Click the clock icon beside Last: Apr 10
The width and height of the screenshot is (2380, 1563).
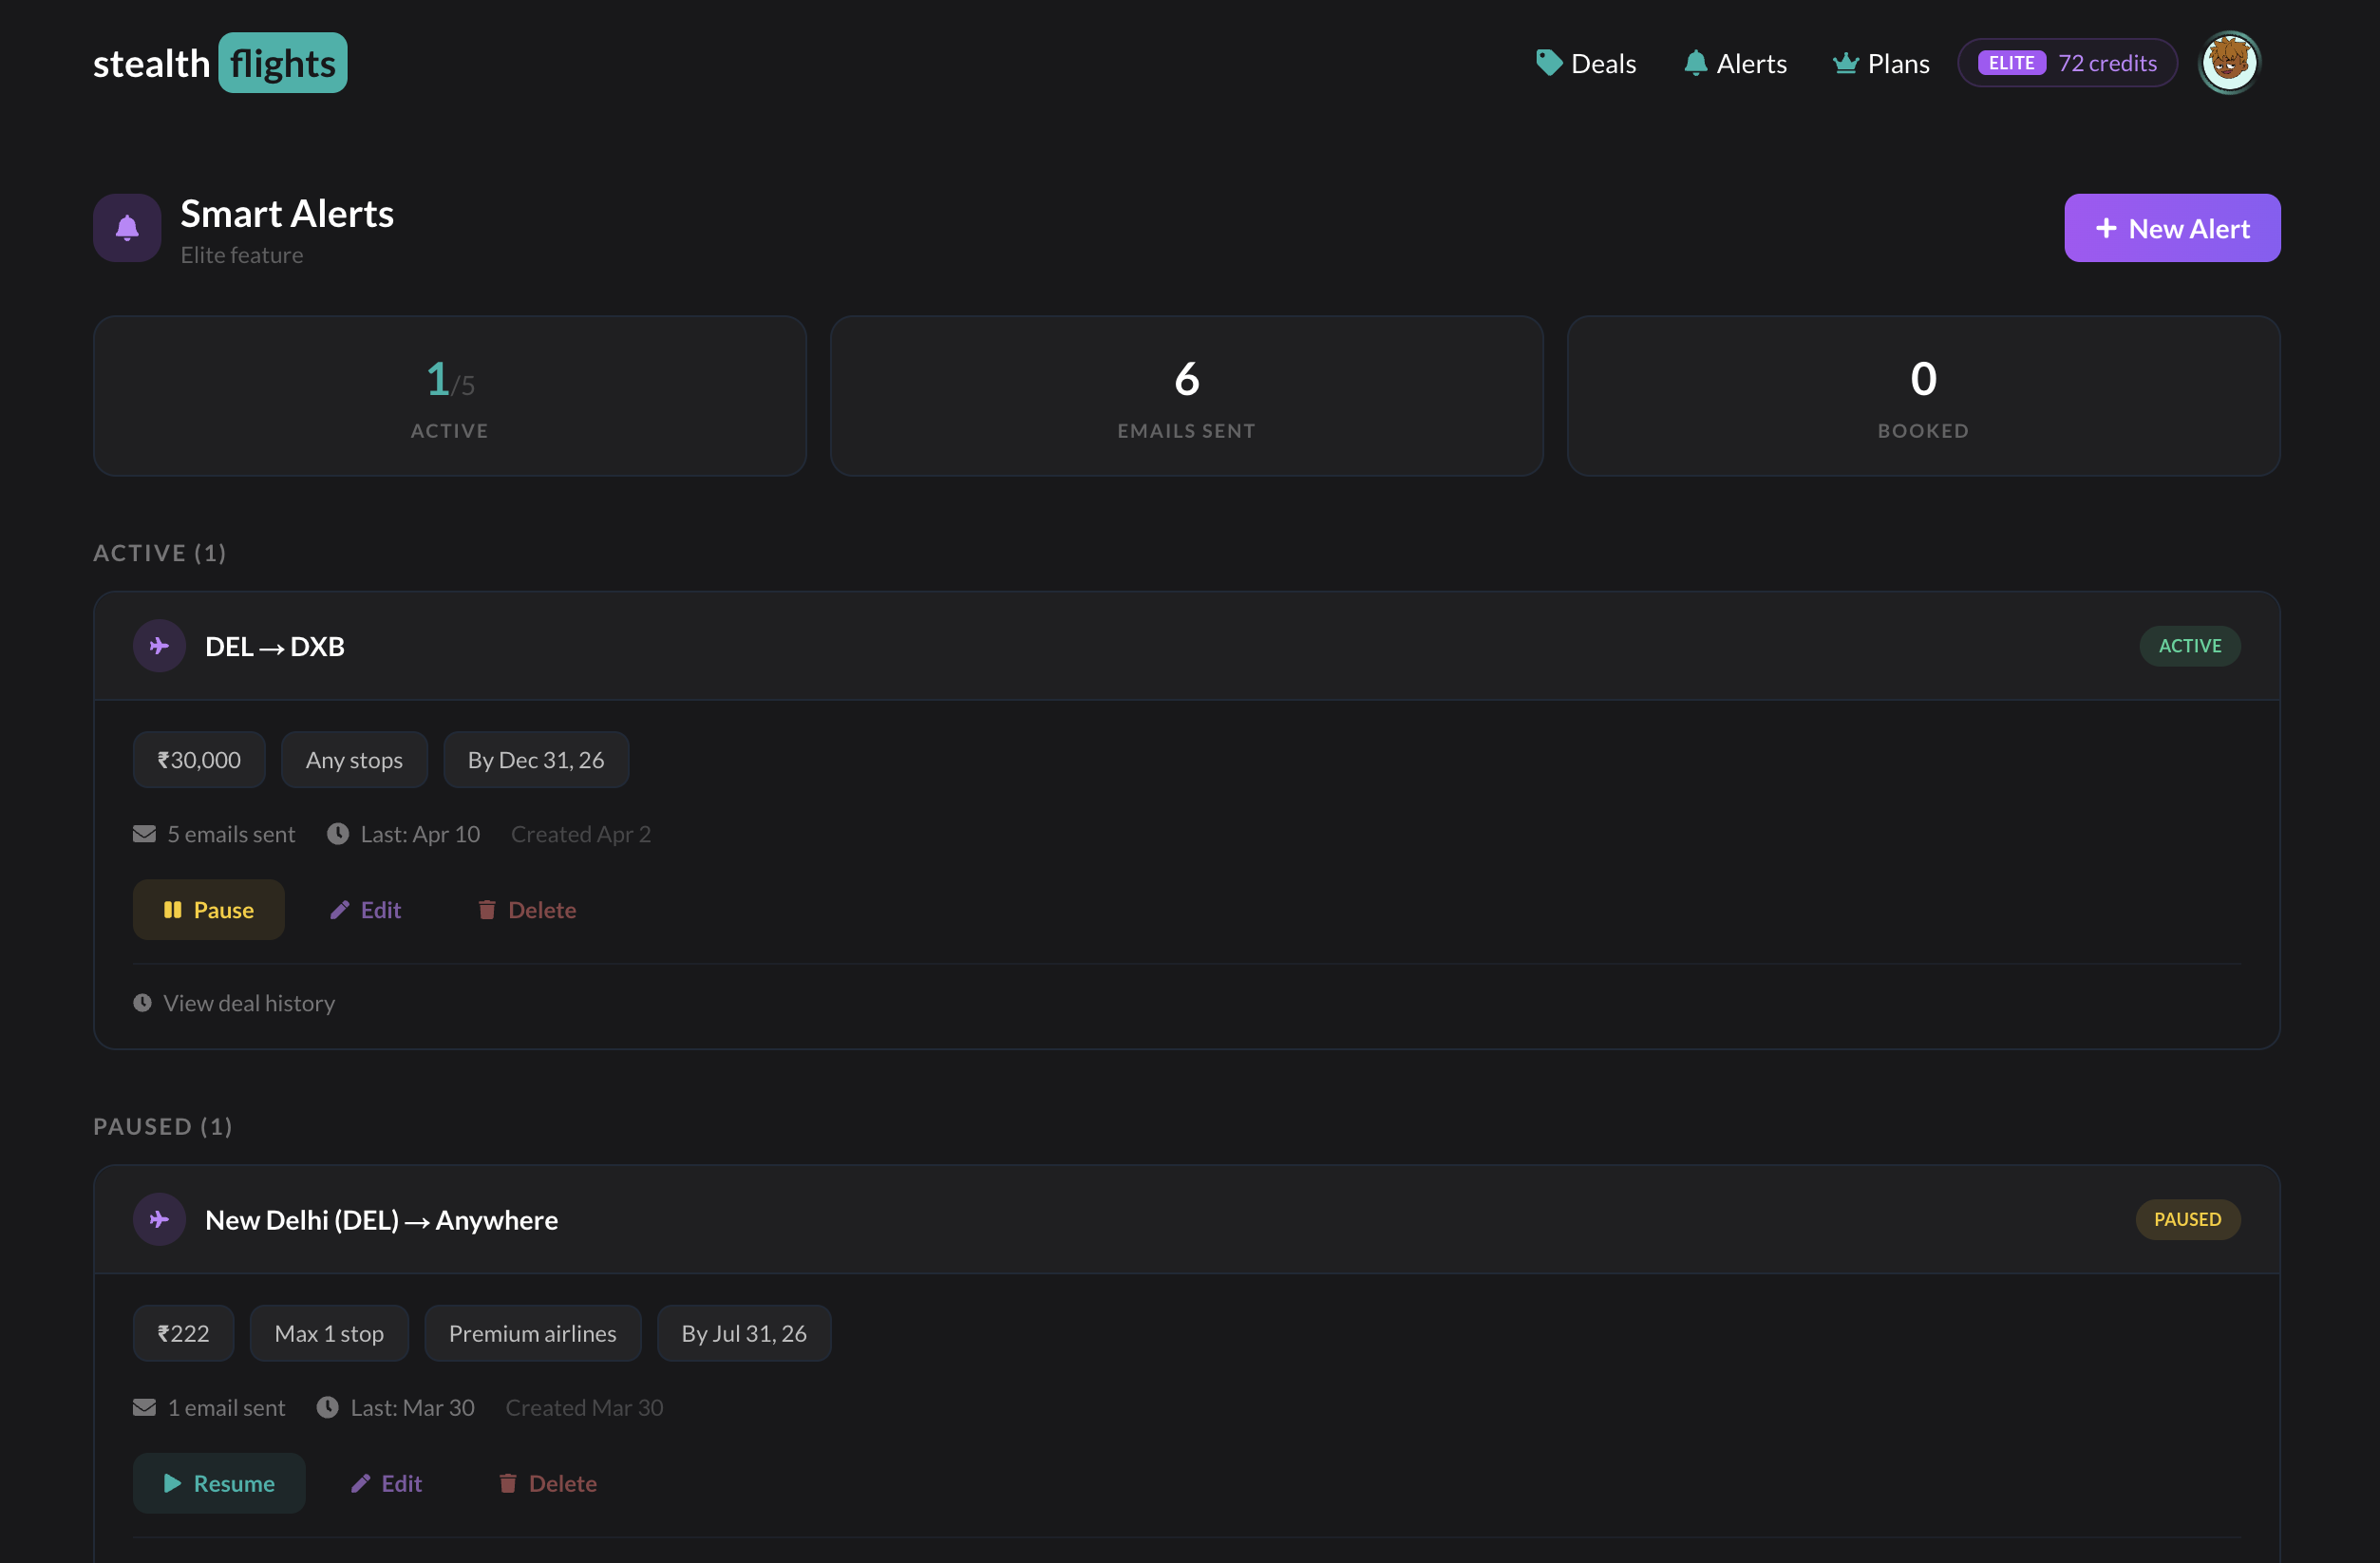tap(338, 834)
